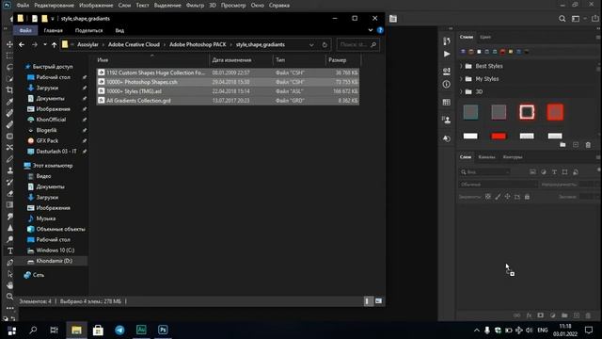Toggle lock image pixels brush icon
This screenshot has width=602, height=339.
click(498, 197)
